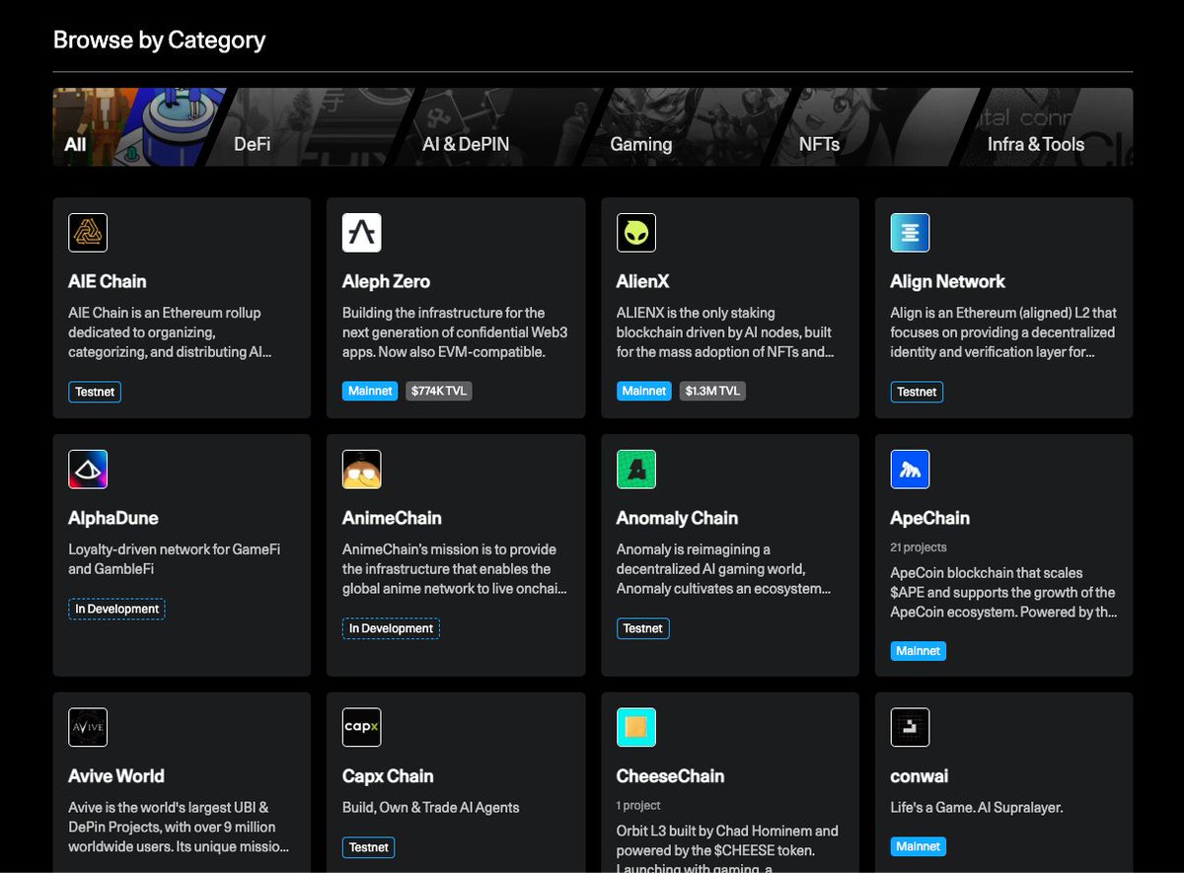Click the Align Network logo icon
Viewport: 1184px width, 873px height.
click(x=910, y=233)
